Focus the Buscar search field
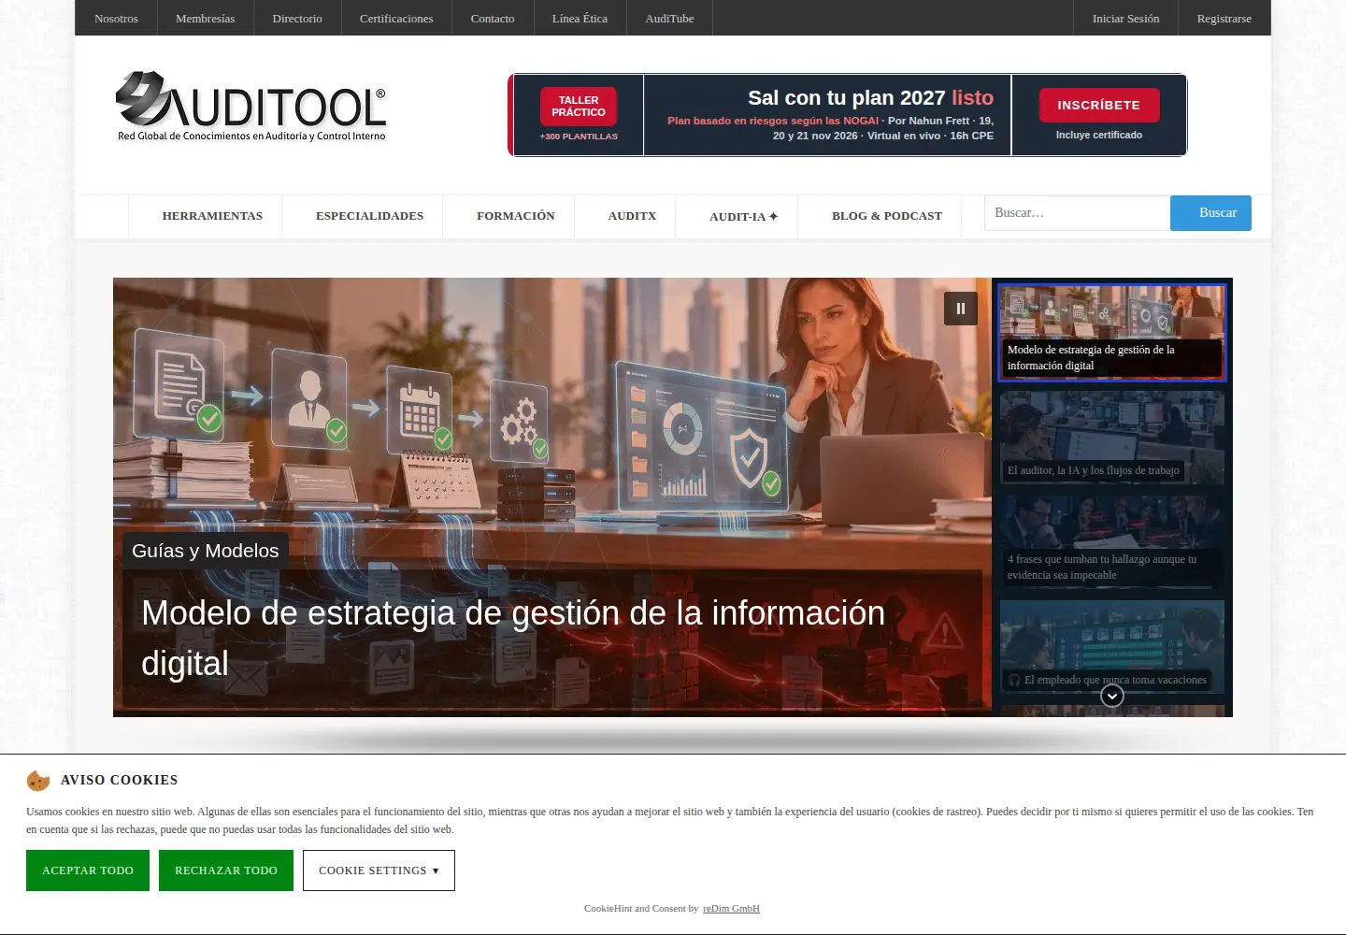Image resolution: width=1346 pixels, height=935 pixels. [1077, 213]
